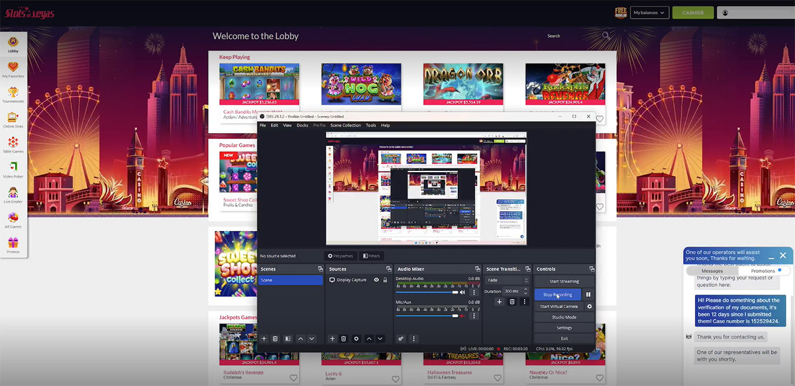Click the Stop Recording button
The width and height of the screenshot is (795, 386).
[x=557, y=295]
